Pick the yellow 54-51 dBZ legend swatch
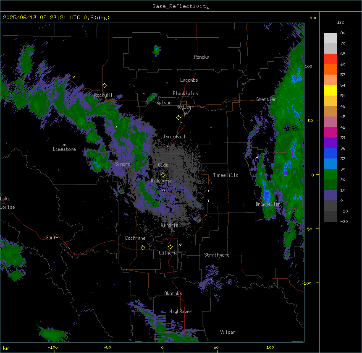 click(330, 90)
